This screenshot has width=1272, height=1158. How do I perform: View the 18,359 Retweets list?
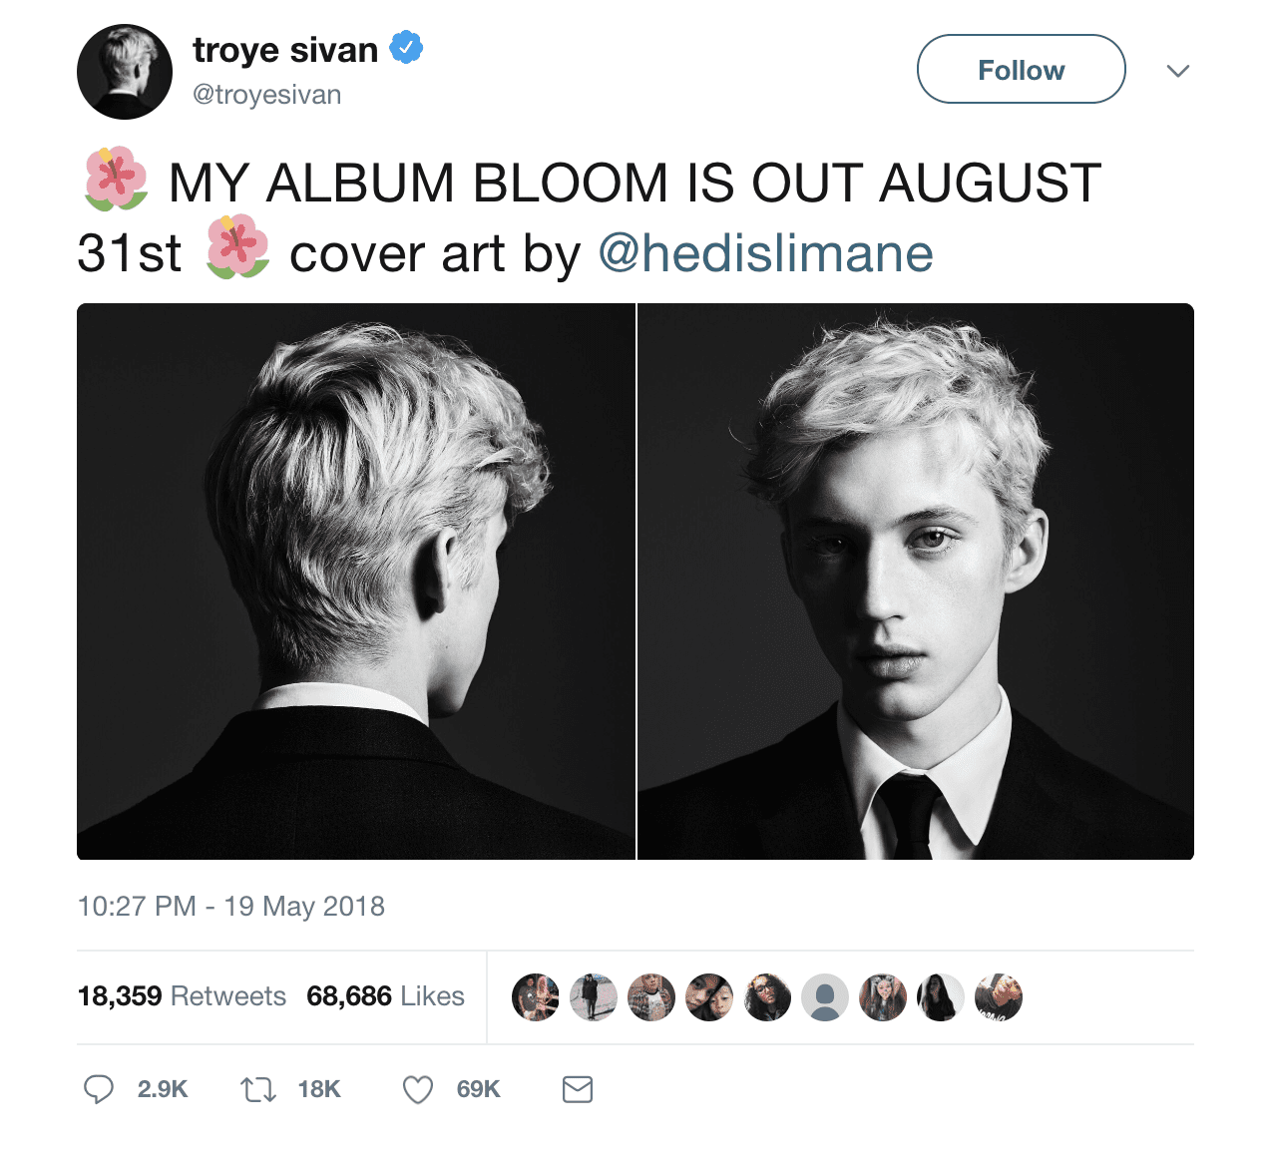(x=182, y=995)
